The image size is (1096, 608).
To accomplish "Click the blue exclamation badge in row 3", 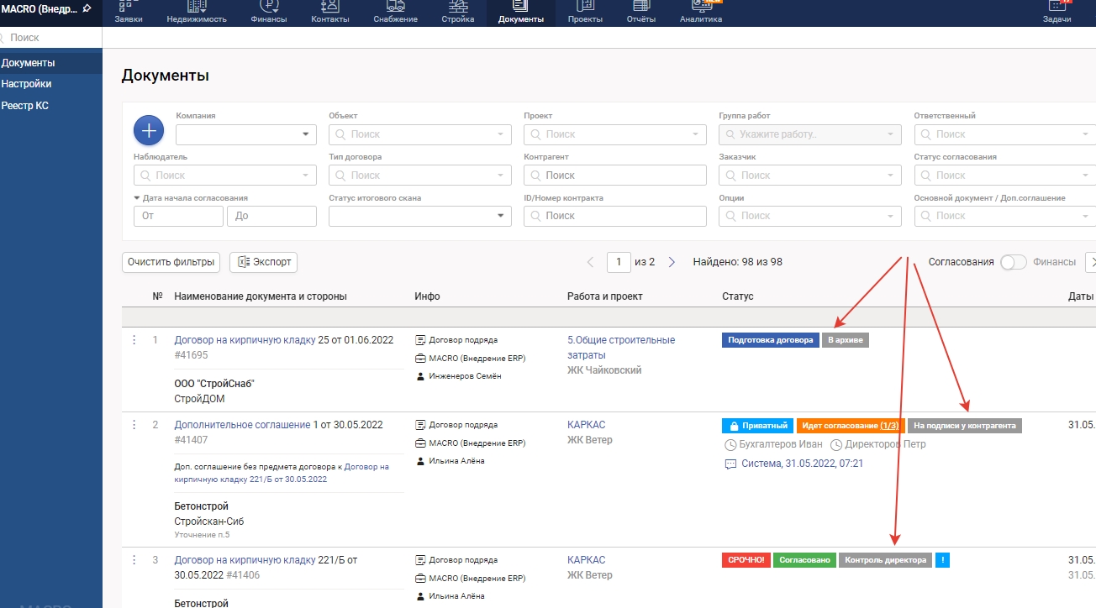I will coord(942,560).
